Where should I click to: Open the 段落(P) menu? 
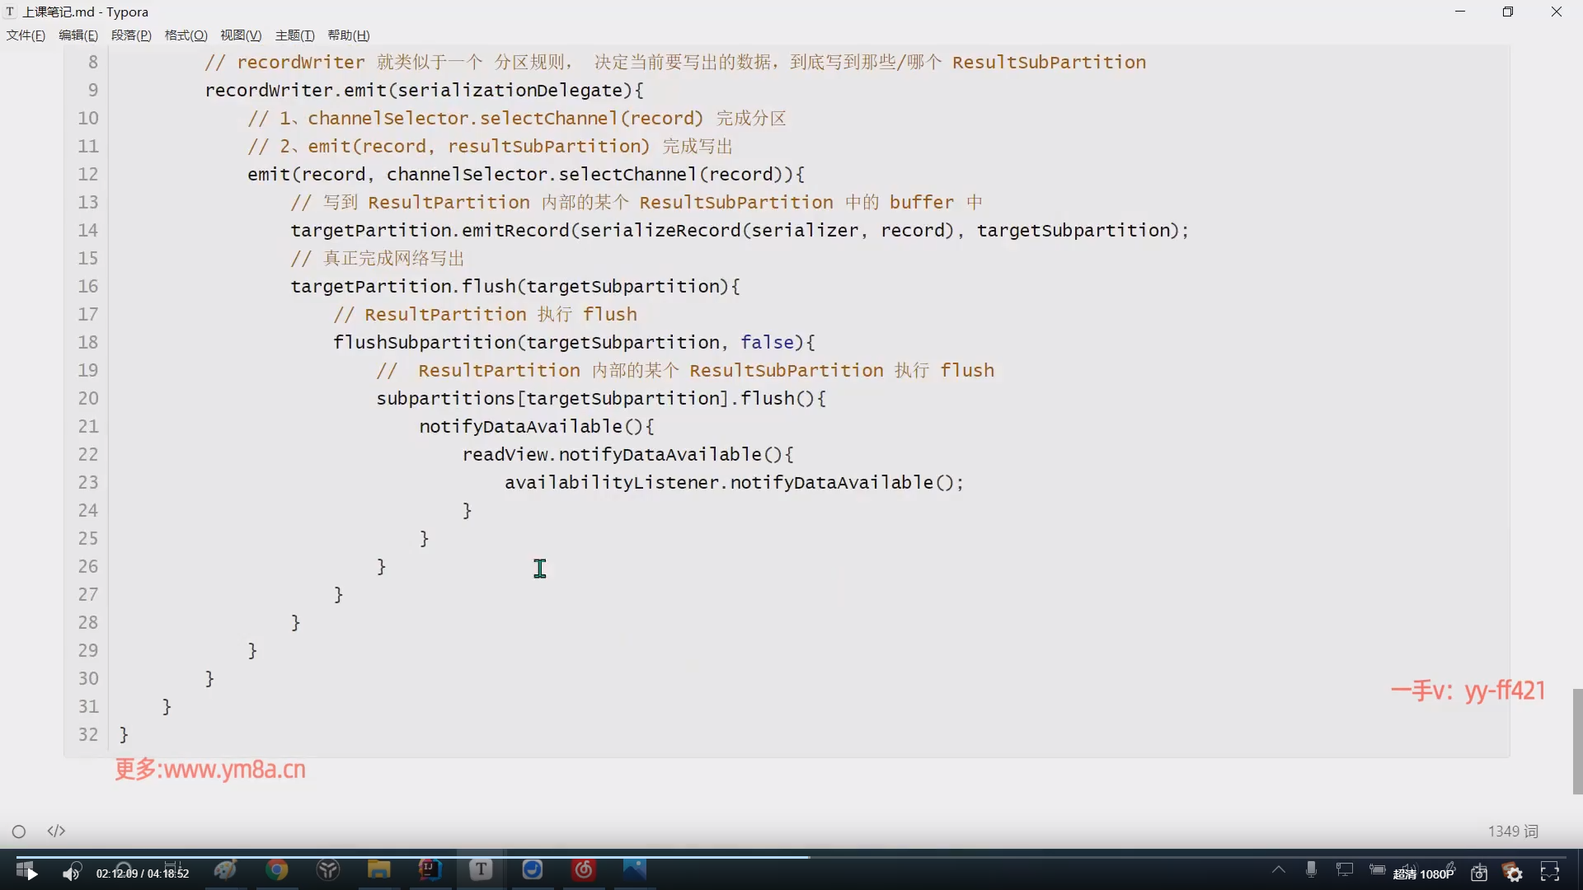tap(131, 35)
